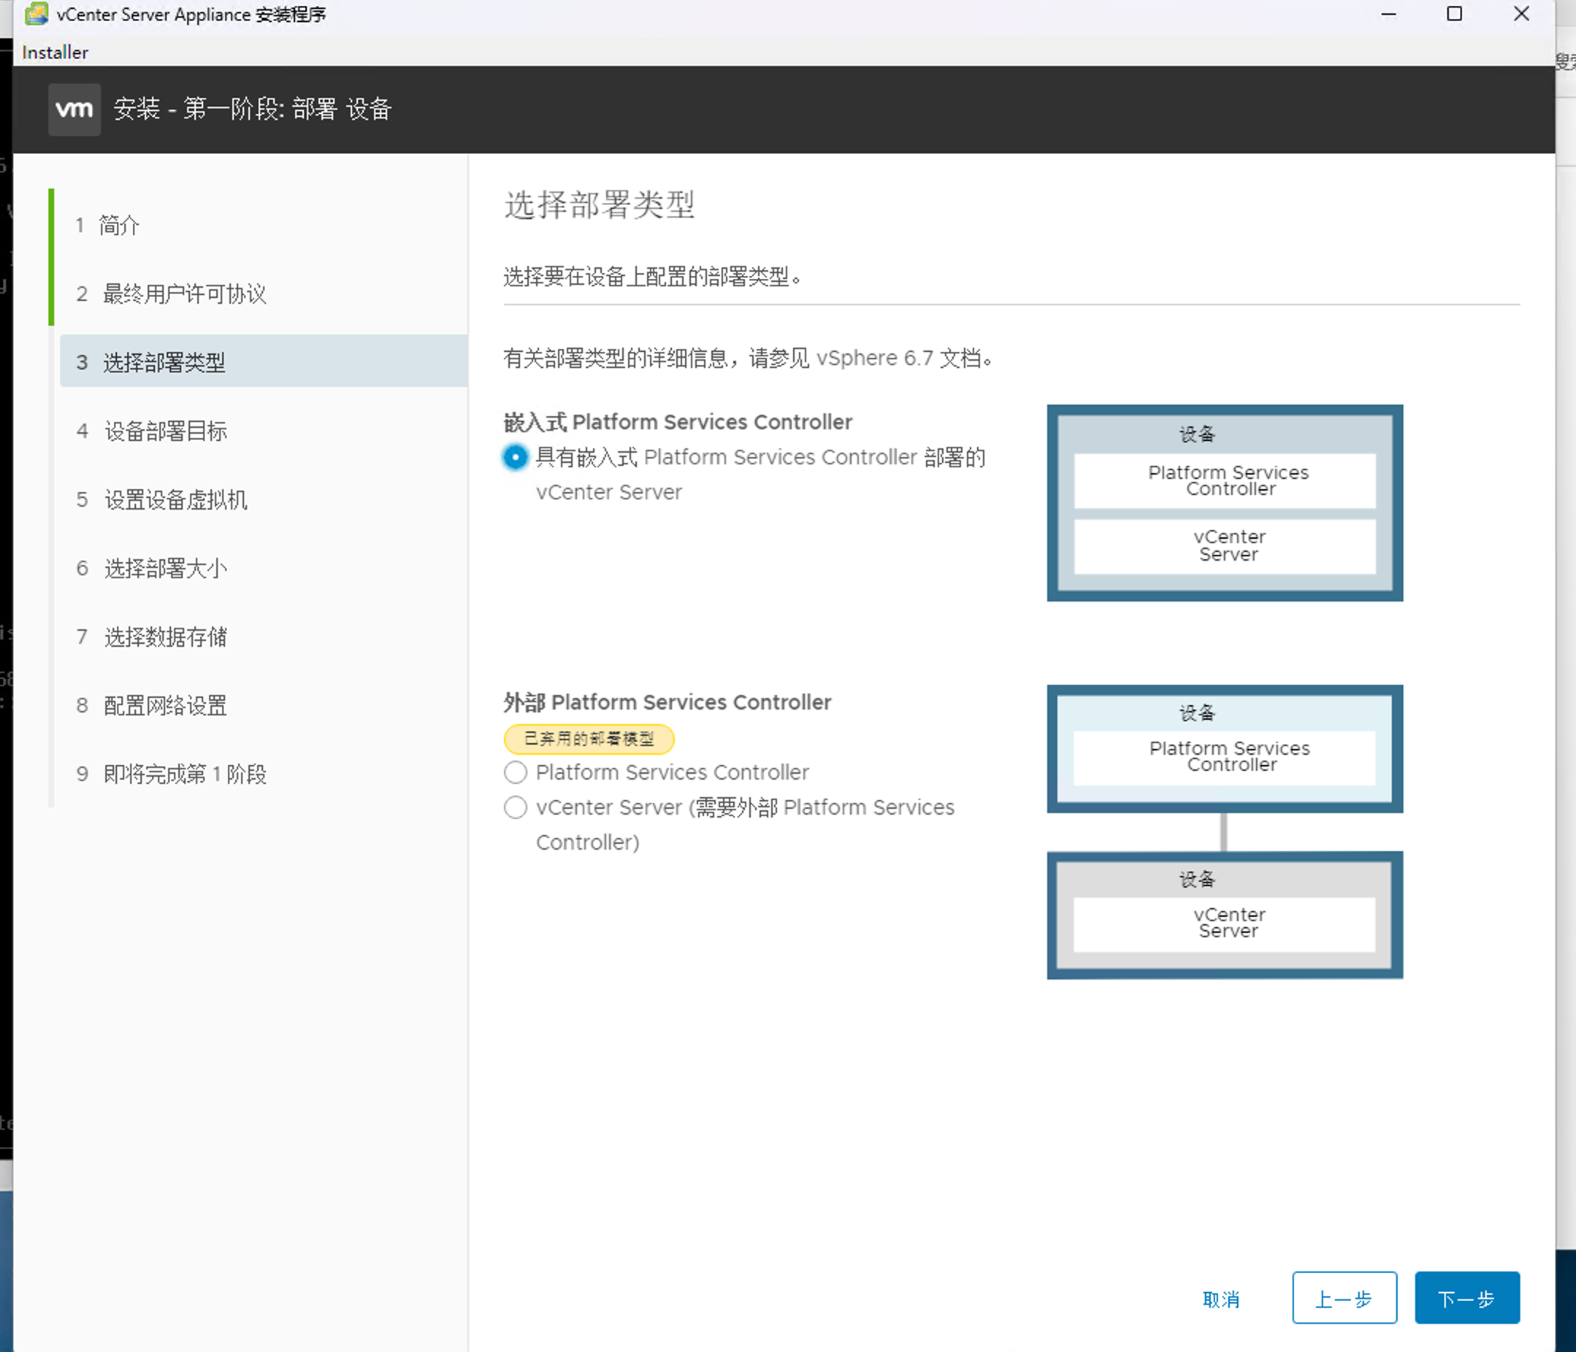Go to step 2 最终用户许可协议

click(171, 293)
